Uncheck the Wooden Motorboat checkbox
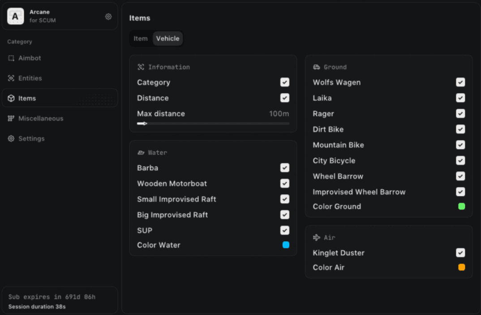This screenshot has height=315, width=481. [x=285, y=183]
